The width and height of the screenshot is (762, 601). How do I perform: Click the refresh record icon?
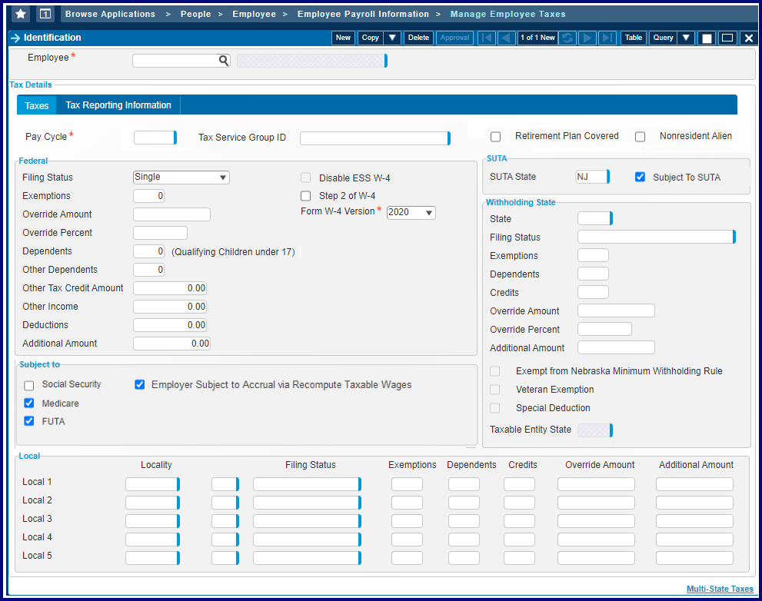click(x=567, y=38)
